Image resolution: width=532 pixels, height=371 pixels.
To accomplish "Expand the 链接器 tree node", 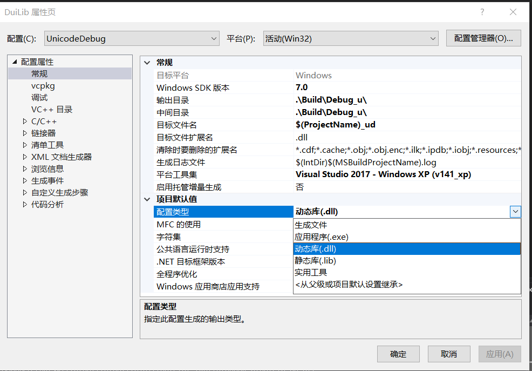I will [x=24, y=133].
